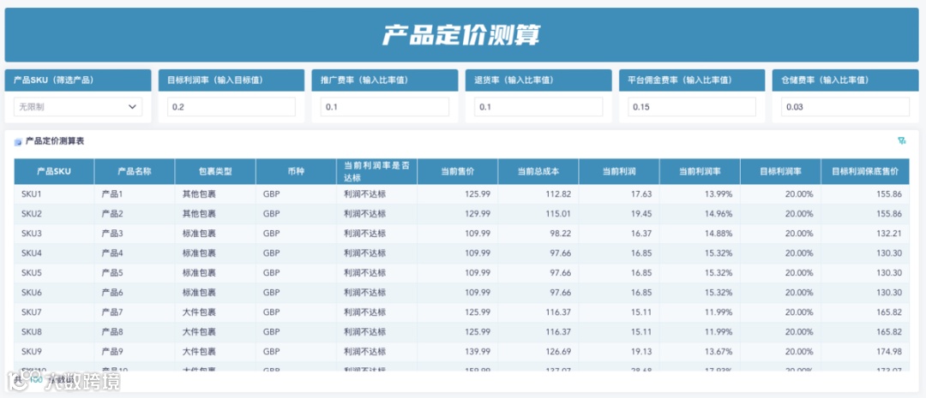
Task: Click 大件包裹 in the SKU8 row
Action: (199, 332)
